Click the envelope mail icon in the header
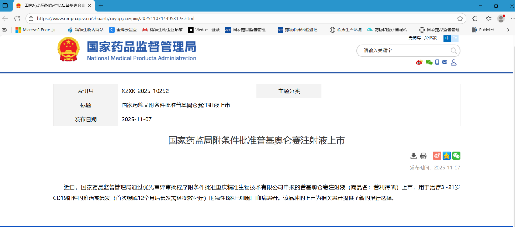Viewport: 515px width, 227px height. tap(445, 62)
